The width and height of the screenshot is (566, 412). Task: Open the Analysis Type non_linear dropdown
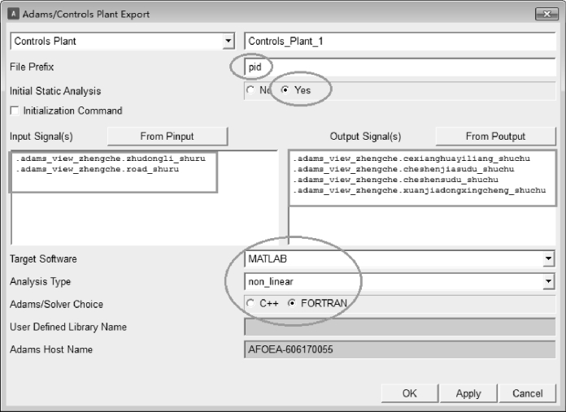point(548,281)
